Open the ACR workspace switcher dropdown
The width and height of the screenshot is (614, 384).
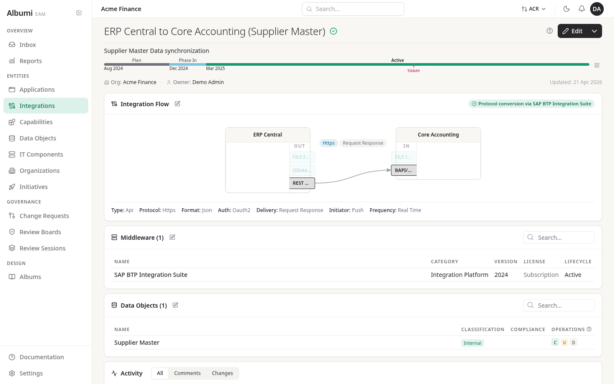[533, 9]
